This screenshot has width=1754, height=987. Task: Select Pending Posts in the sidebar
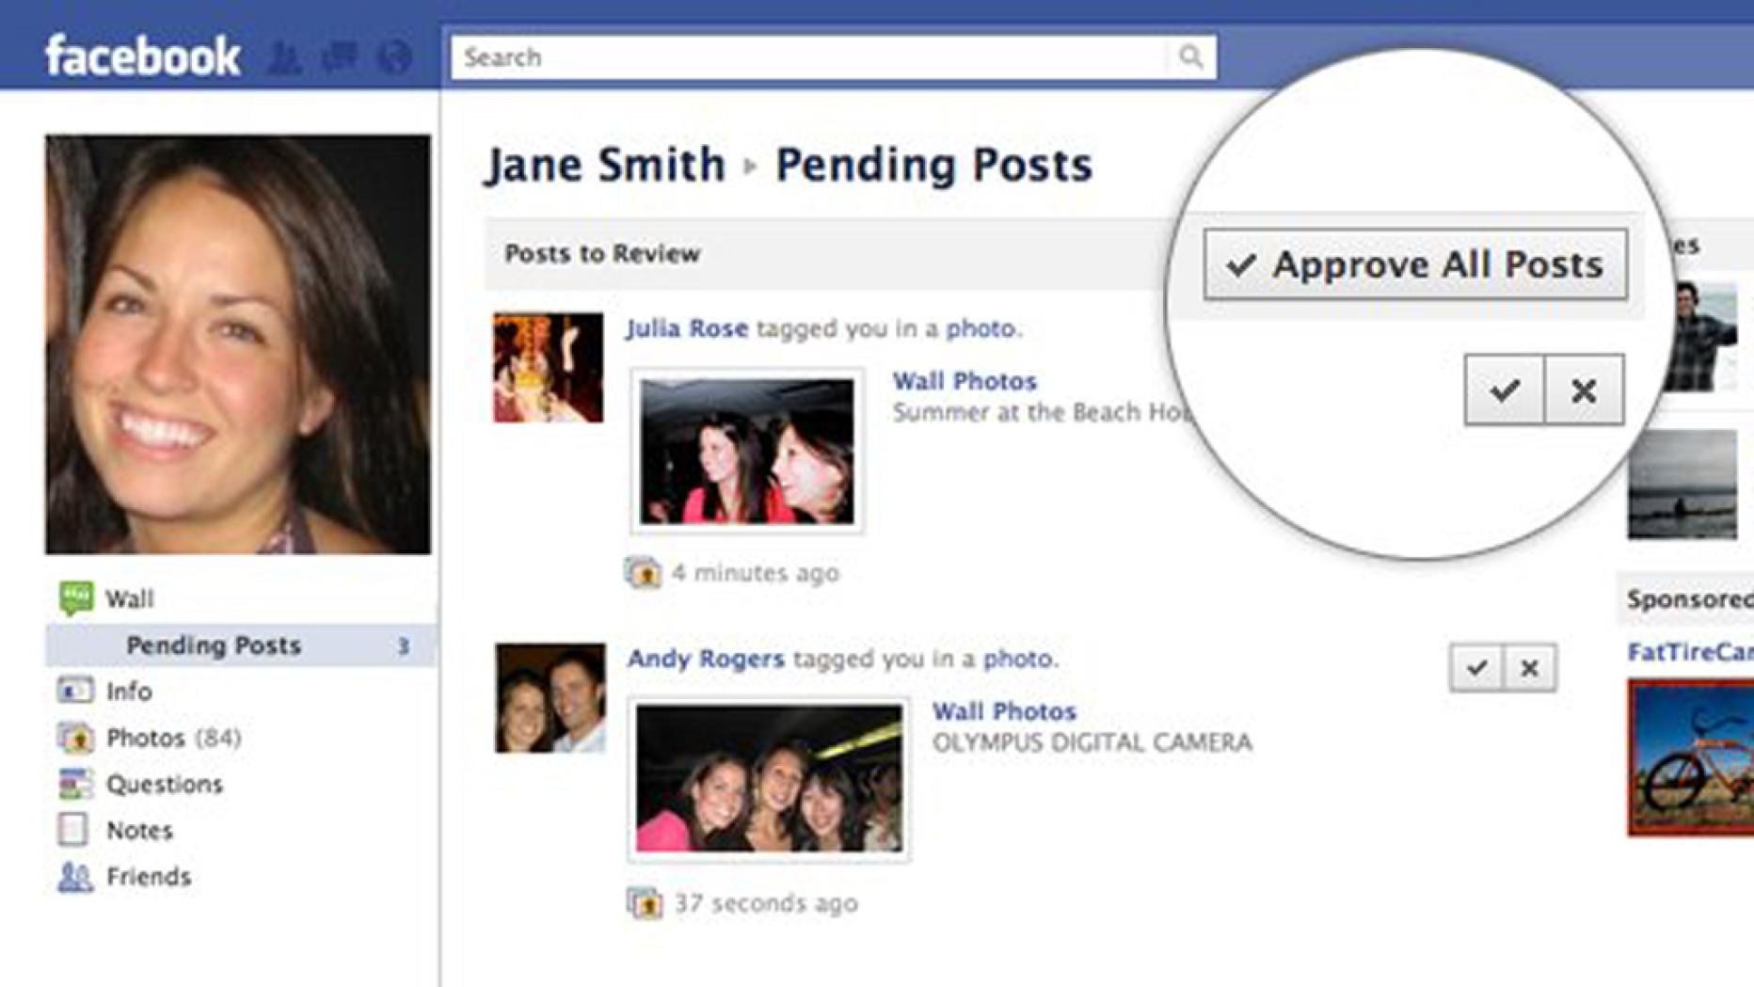214,645
